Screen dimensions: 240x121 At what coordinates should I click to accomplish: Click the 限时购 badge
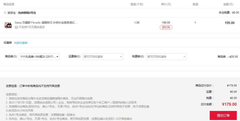pyautogui.click(x=166, y=27)
